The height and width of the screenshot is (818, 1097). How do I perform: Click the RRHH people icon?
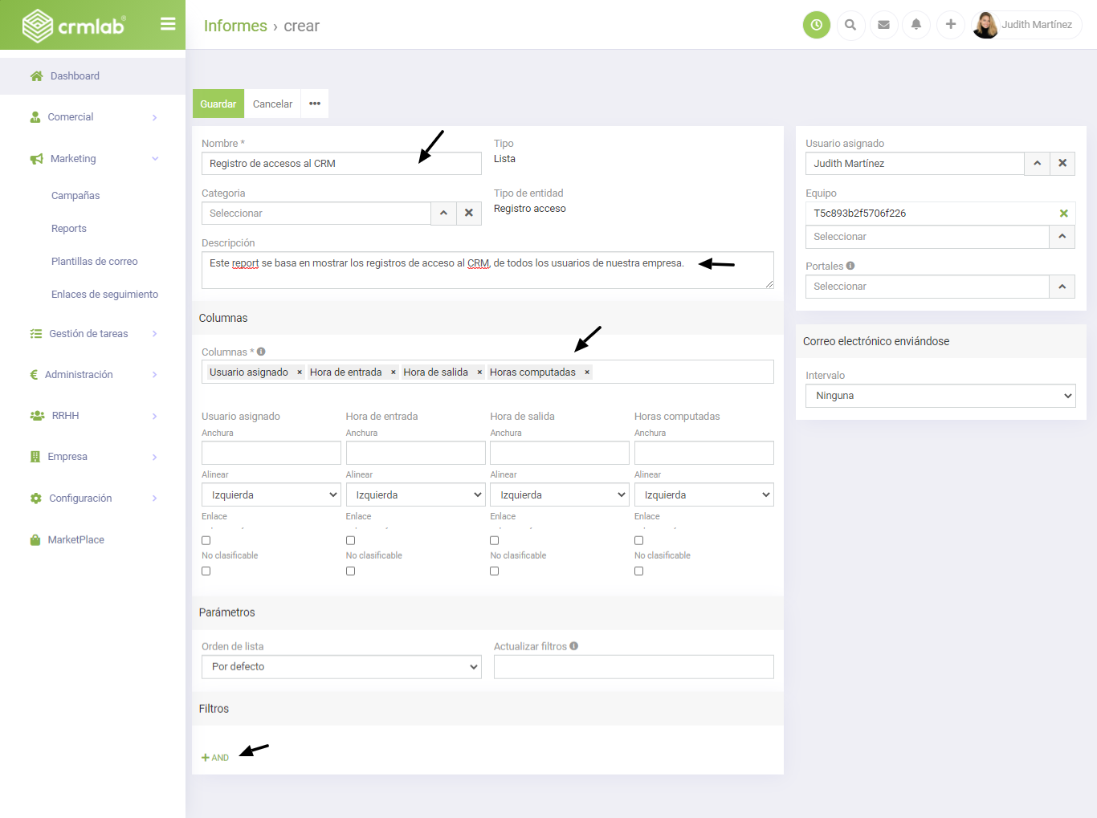click(x=37, y=416)
